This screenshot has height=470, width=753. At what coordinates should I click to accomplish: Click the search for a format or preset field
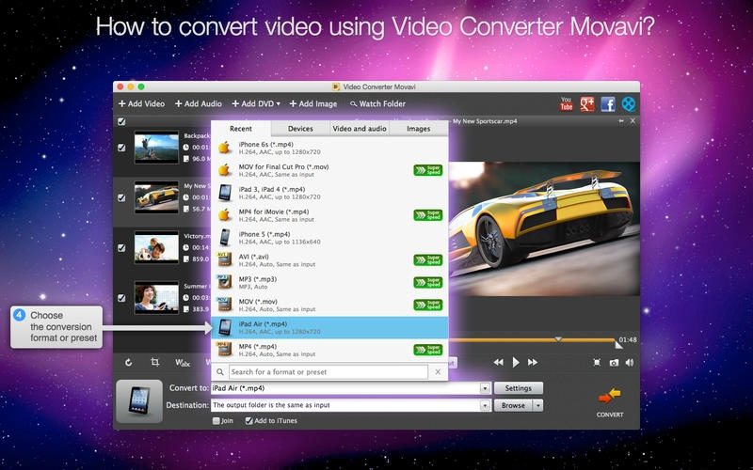coord(328,371)
